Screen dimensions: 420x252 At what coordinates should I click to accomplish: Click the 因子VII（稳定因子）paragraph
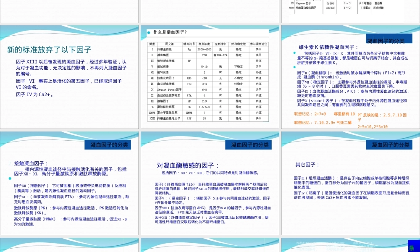point(352,84)
